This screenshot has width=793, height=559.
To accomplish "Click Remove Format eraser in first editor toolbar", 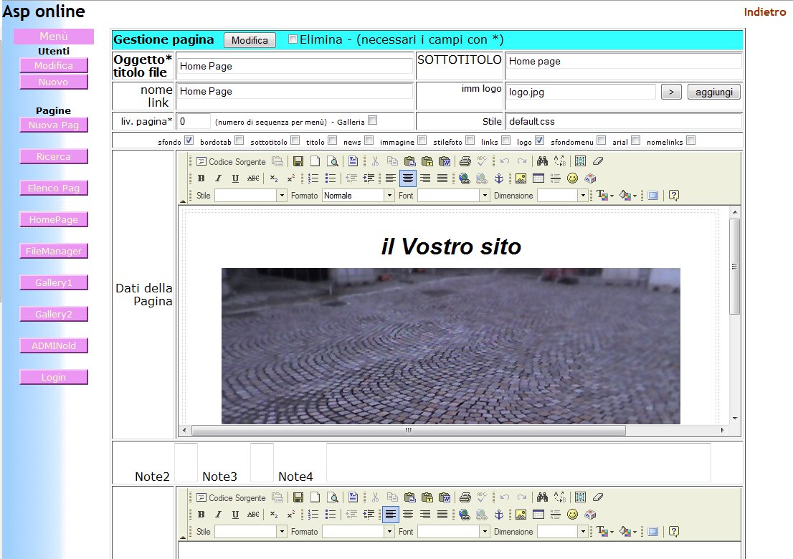I will coord(597,161).
